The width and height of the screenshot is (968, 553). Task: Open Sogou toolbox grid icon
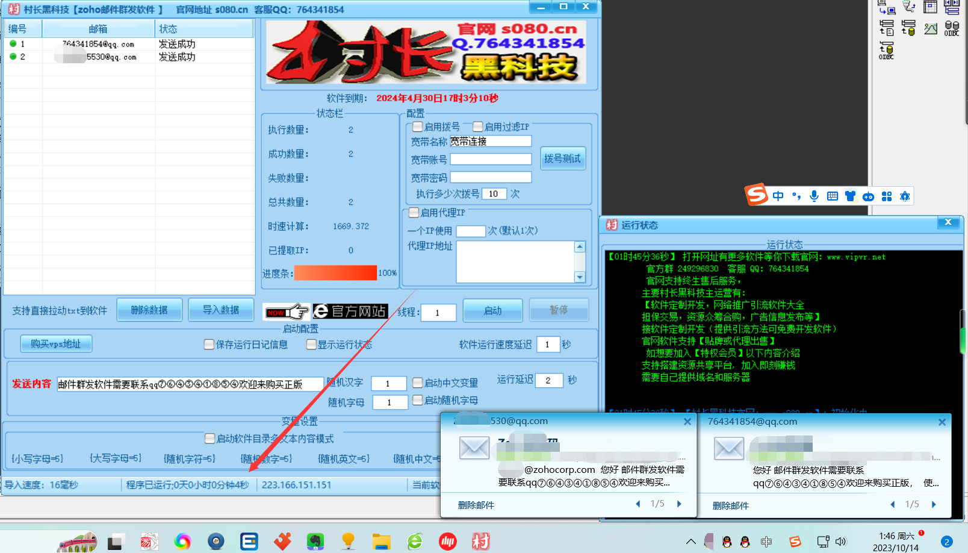coord(887,196)
